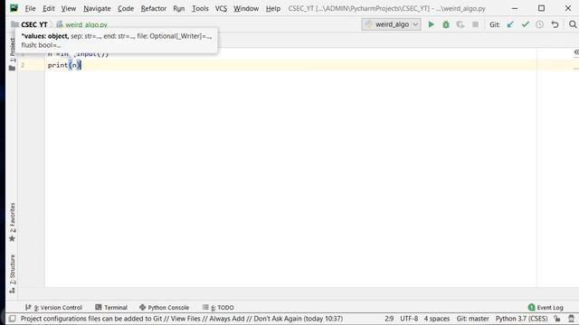Toggle the Project tool window
This screenshot has width=579, height=325.
coord(12,54)
